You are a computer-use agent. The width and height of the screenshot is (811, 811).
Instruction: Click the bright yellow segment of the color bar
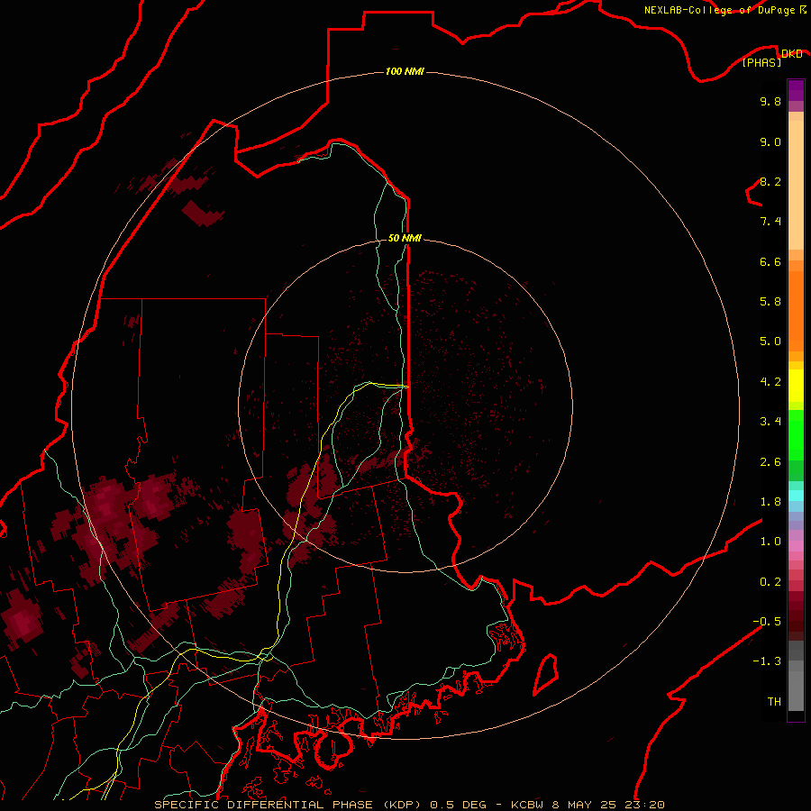(x=796, y=386)
